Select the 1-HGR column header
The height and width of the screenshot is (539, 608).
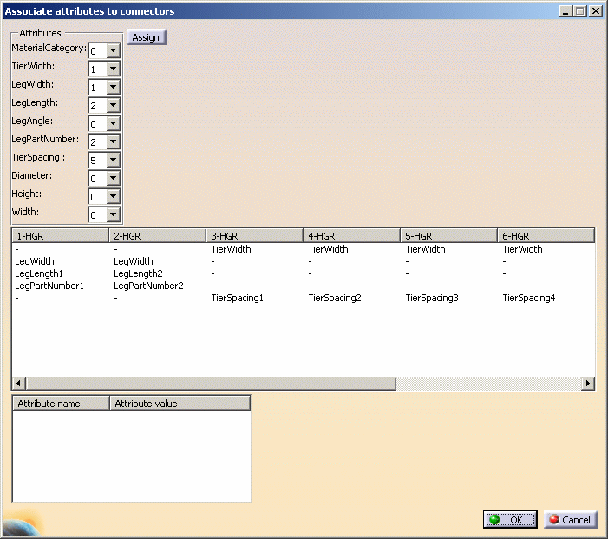click(60, 236)
